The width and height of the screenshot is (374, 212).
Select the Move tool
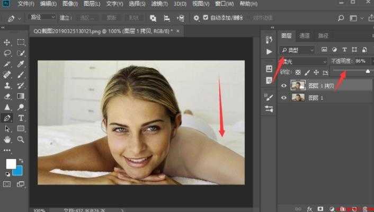(x=7, y=42)
